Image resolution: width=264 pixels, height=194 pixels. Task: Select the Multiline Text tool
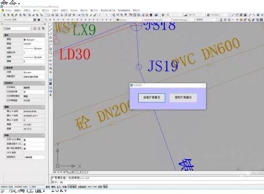(x=51, y=95)
